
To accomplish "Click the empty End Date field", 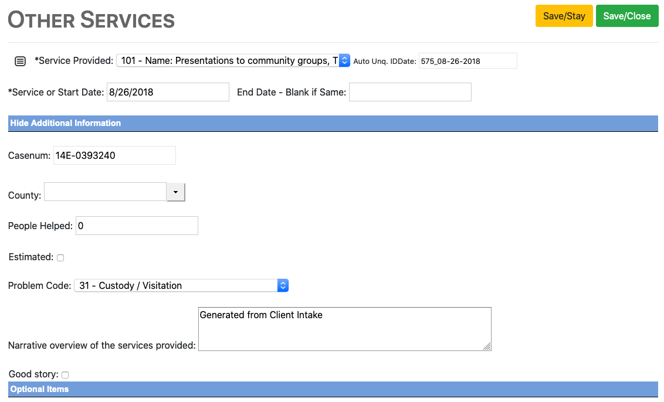I will [x=410, y=92].
